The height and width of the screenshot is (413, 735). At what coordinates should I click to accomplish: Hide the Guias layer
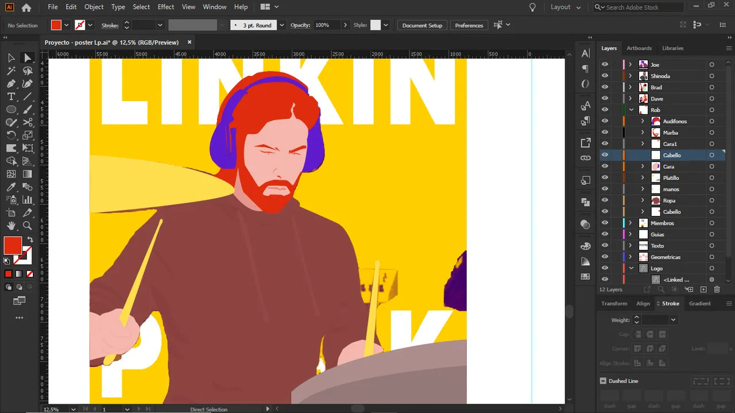605,234
